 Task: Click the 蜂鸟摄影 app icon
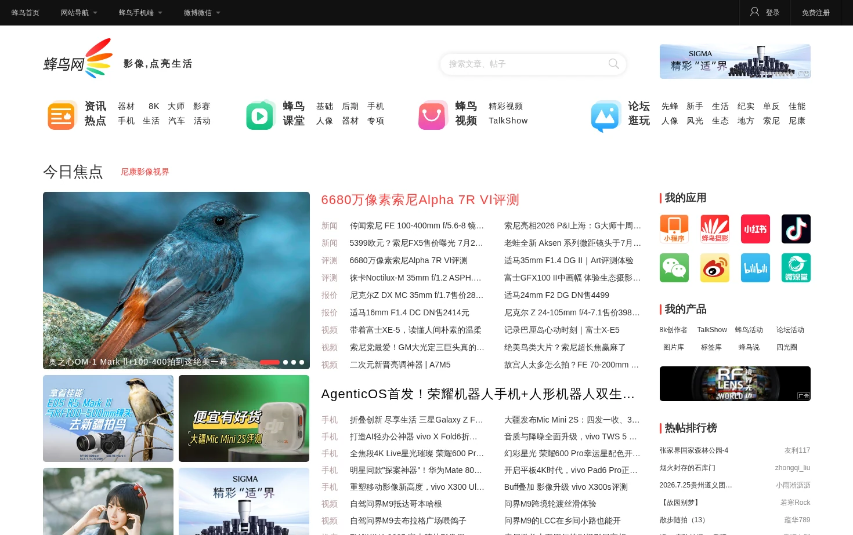pyautogui.click(x=715, y=229)
